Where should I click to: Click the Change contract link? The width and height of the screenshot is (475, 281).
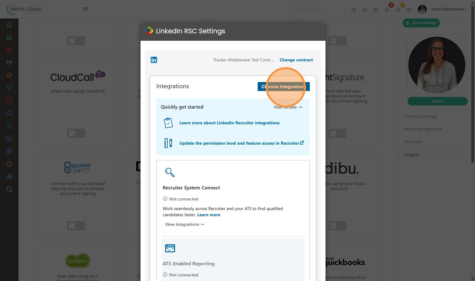(x=296, y=60)
